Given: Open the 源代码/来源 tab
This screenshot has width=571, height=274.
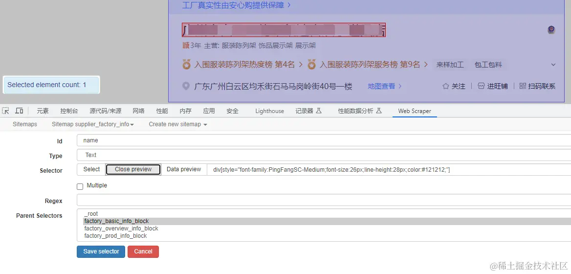Looking at the screenshot, I should (x=106, y=111).
